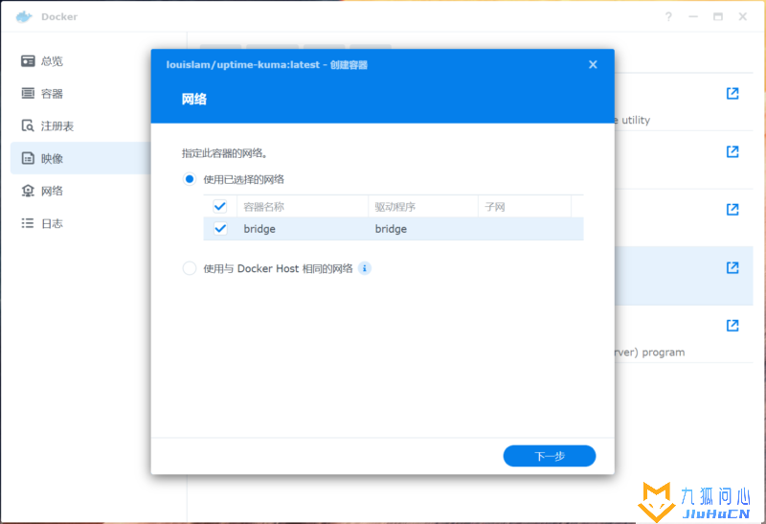Click the 注册表 registry search icon
Image resolution: width=766 pixels, height=524 pixels.
28,125
